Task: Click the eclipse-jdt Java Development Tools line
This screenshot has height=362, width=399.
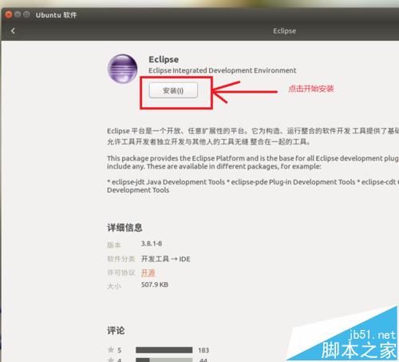Action: pyautogui.click(x=253, y=186)
